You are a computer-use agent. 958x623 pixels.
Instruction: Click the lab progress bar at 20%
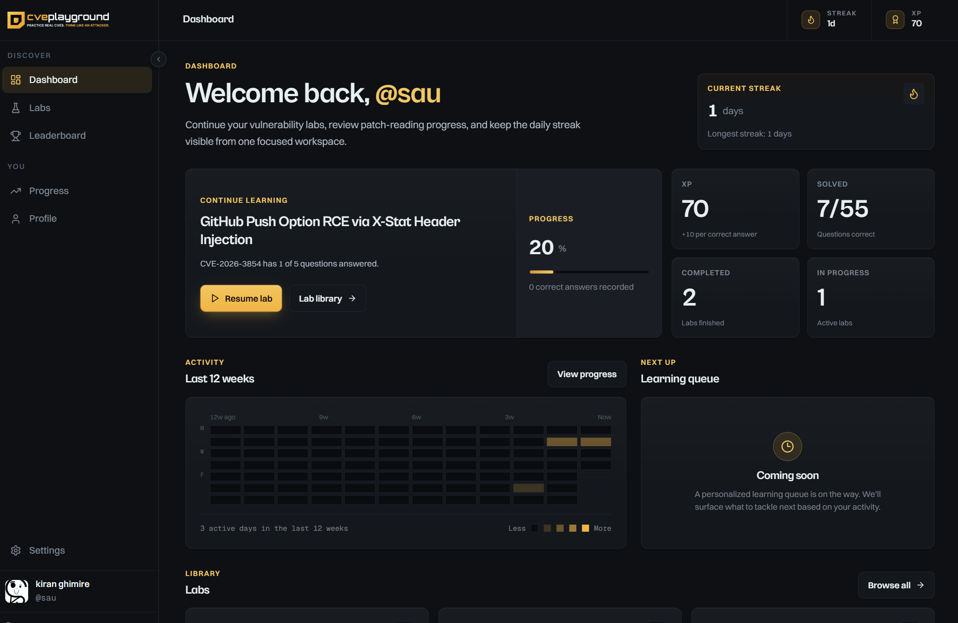pos(589,272)
